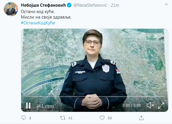Screen dimensions: 172x124
Task: Click the 261 views label
Action: pos(45,106)
